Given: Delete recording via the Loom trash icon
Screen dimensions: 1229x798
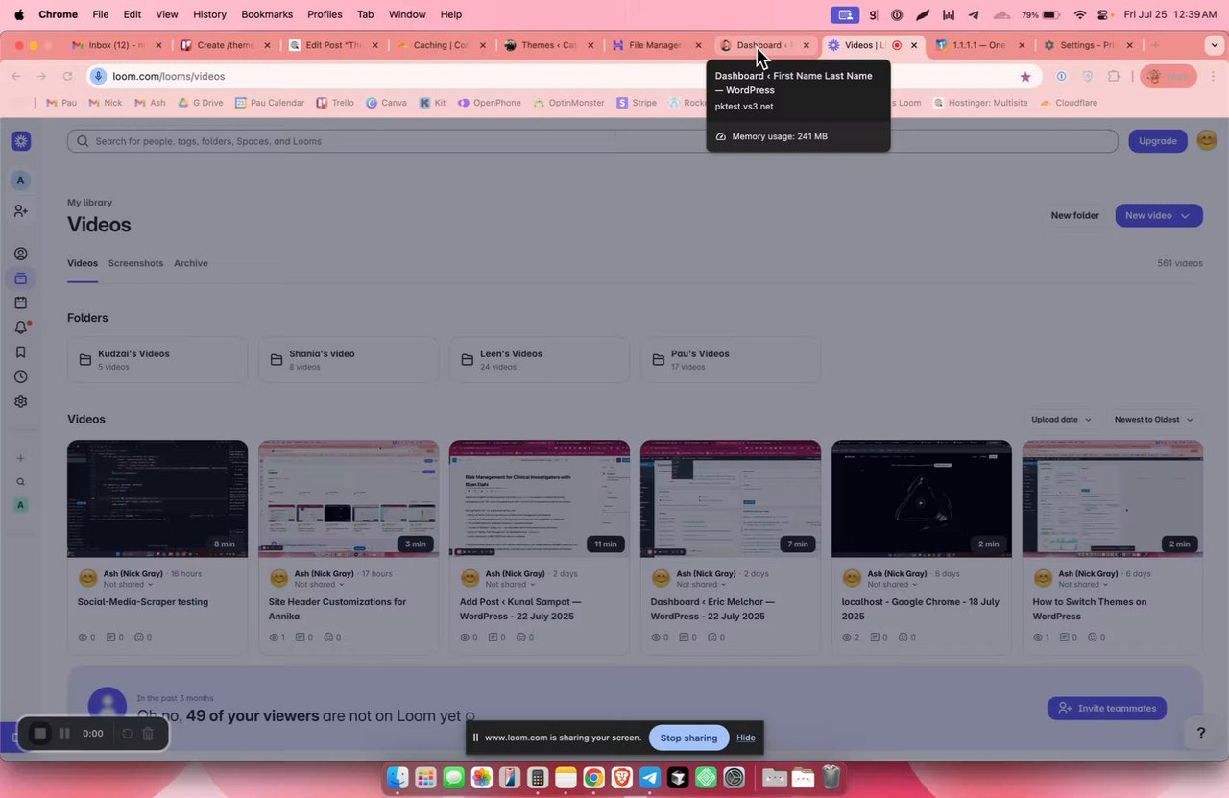Looking at the screenshot, I should (148, 734).
